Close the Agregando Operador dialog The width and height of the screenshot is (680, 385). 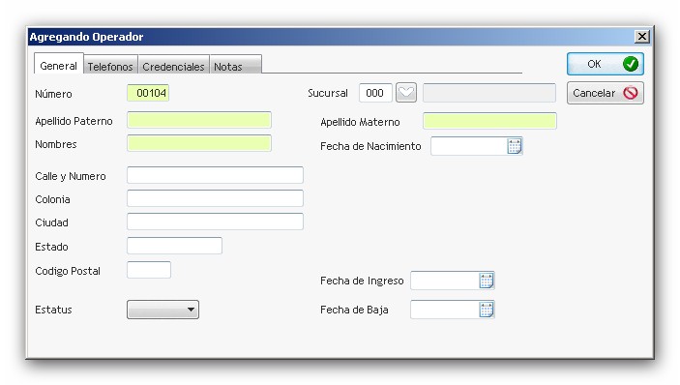[642, 37]
